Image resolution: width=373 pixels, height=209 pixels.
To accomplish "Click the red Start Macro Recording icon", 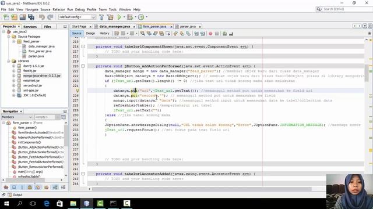I will 210,34.
